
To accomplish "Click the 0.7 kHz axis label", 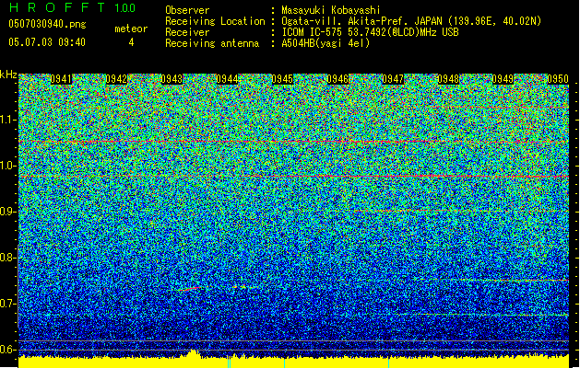I will pyautogui.click(x=8, y=304).
